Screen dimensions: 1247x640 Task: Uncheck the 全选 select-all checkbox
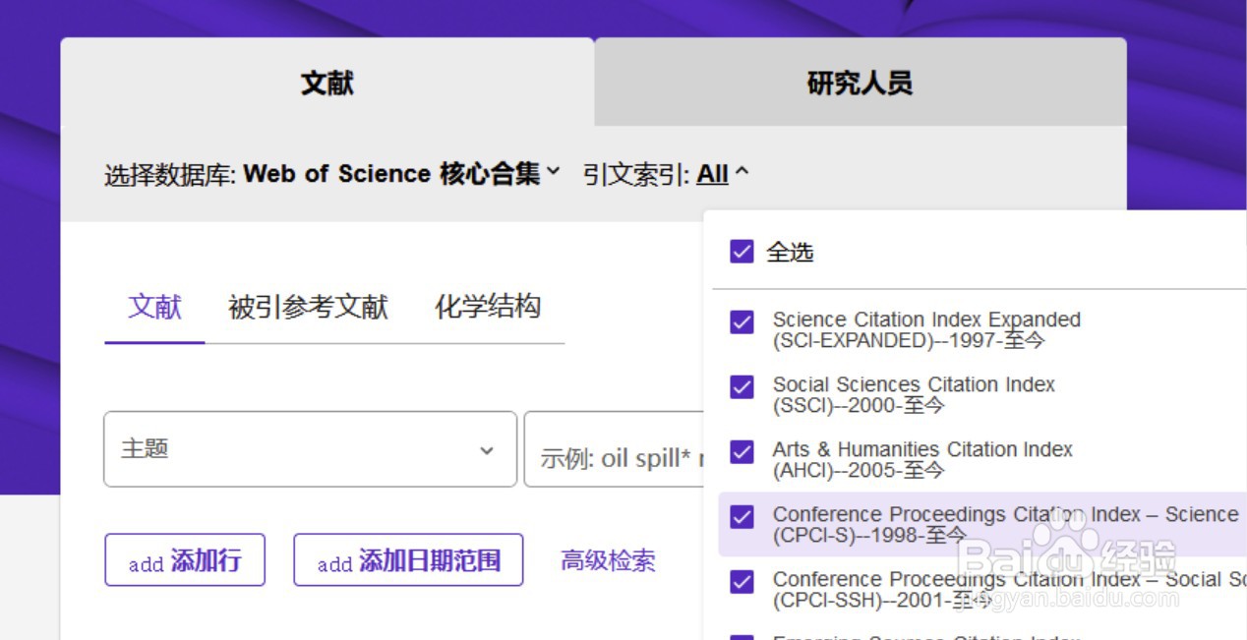click(x=742, y=253)
